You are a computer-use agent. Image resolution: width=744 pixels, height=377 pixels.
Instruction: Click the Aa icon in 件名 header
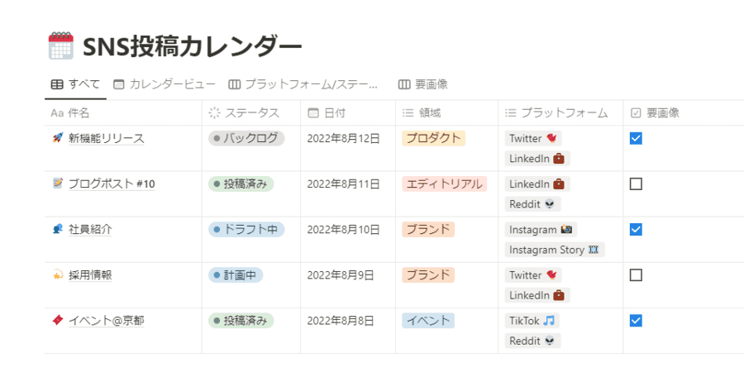click(x=57, y=113)
